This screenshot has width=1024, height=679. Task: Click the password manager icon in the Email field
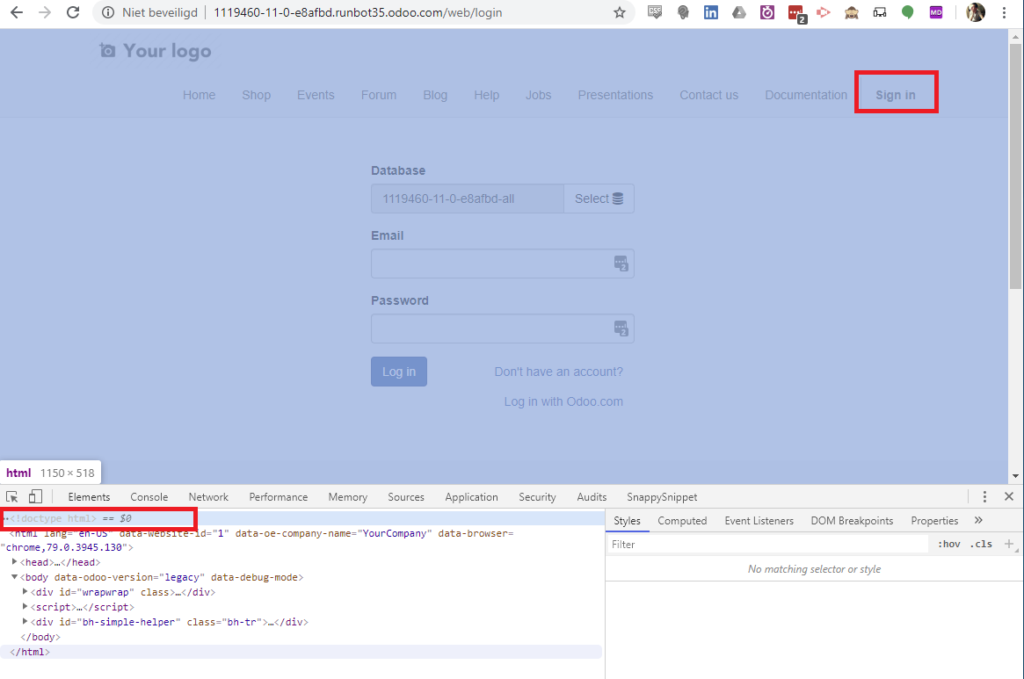click(x=621, y=264)
